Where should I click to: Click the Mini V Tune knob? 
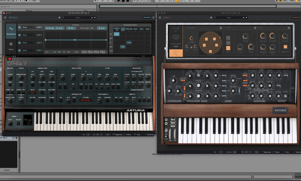173,80
